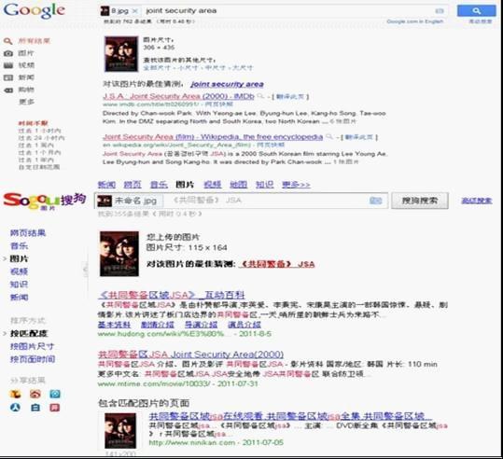This screenshot has width=503, height=459.
Task: Sort by 按页面时间
Action: tap(33, 359)
